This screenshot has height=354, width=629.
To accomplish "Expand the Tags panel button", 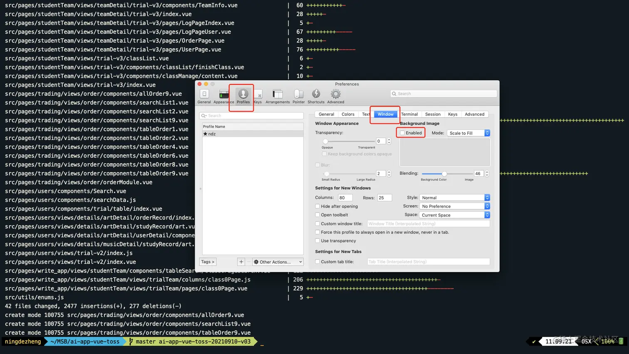I will click(x=208, y=262).
